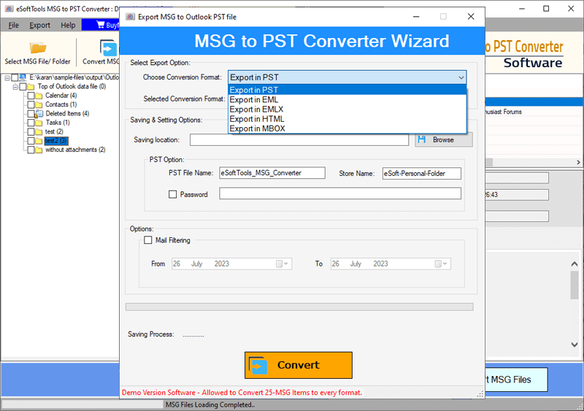Click the Calendar folder icon

point(39,96)
